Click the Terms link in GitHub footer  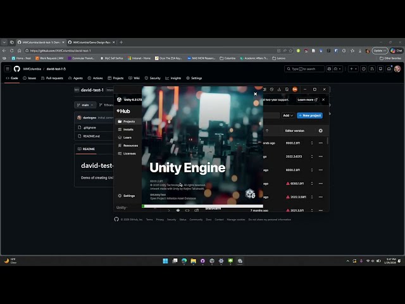point(149,220)
